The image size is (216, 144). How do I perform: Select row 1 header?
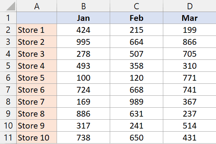pos(8,18)
